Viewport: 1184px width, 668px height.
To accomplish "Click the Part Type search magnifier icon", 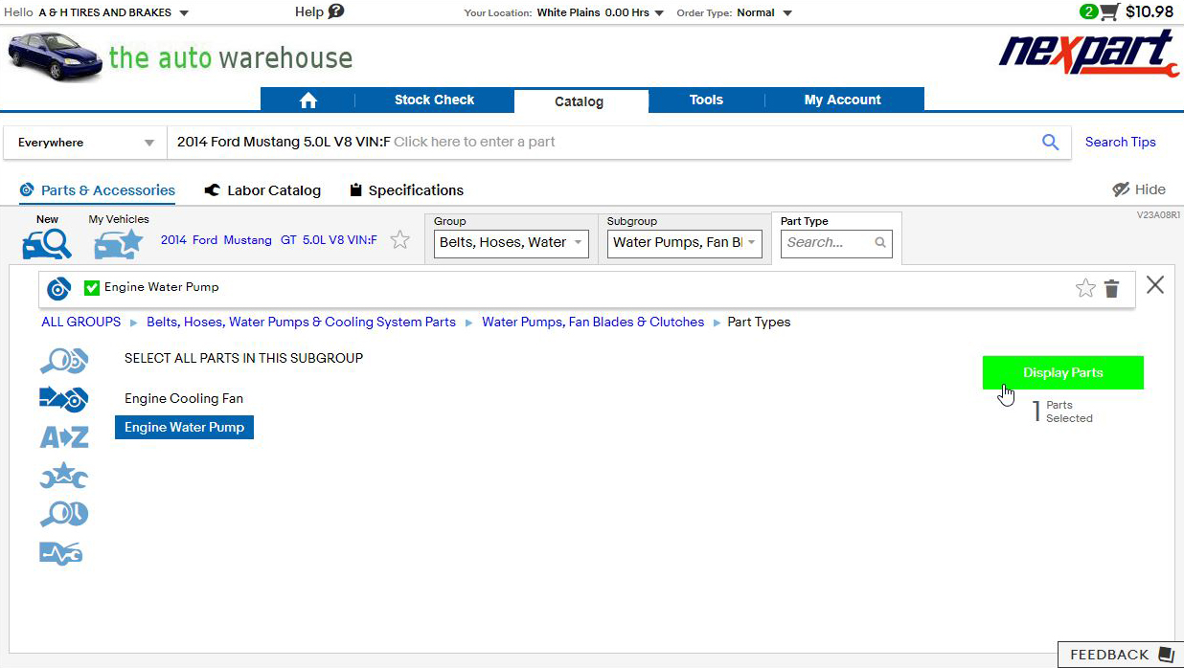I will point(880,243).
